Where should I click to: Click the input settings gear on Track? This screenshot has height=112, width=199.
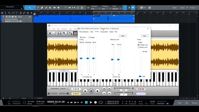pyautogui.click(x=21, y=21)
